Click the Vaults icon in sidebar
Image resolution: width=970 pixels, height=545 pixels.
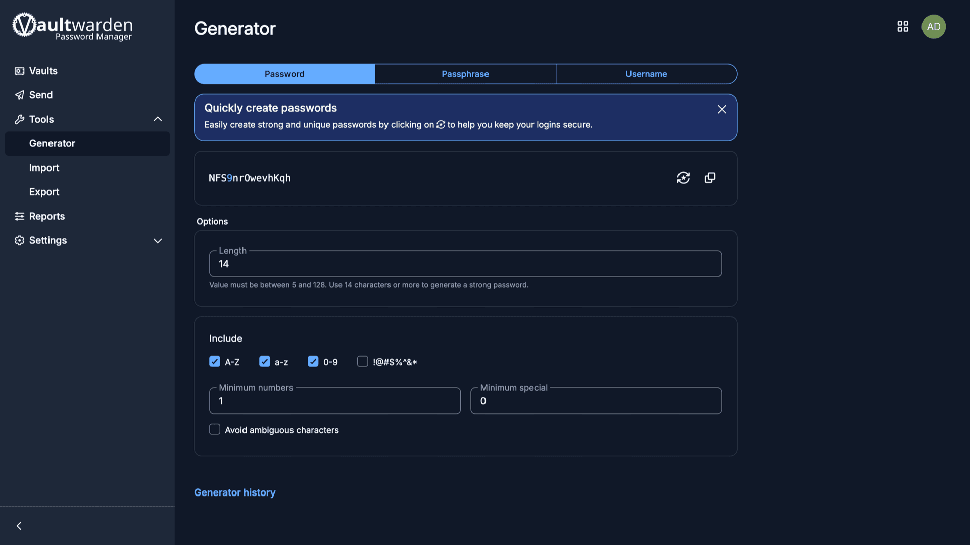[19, 71]
